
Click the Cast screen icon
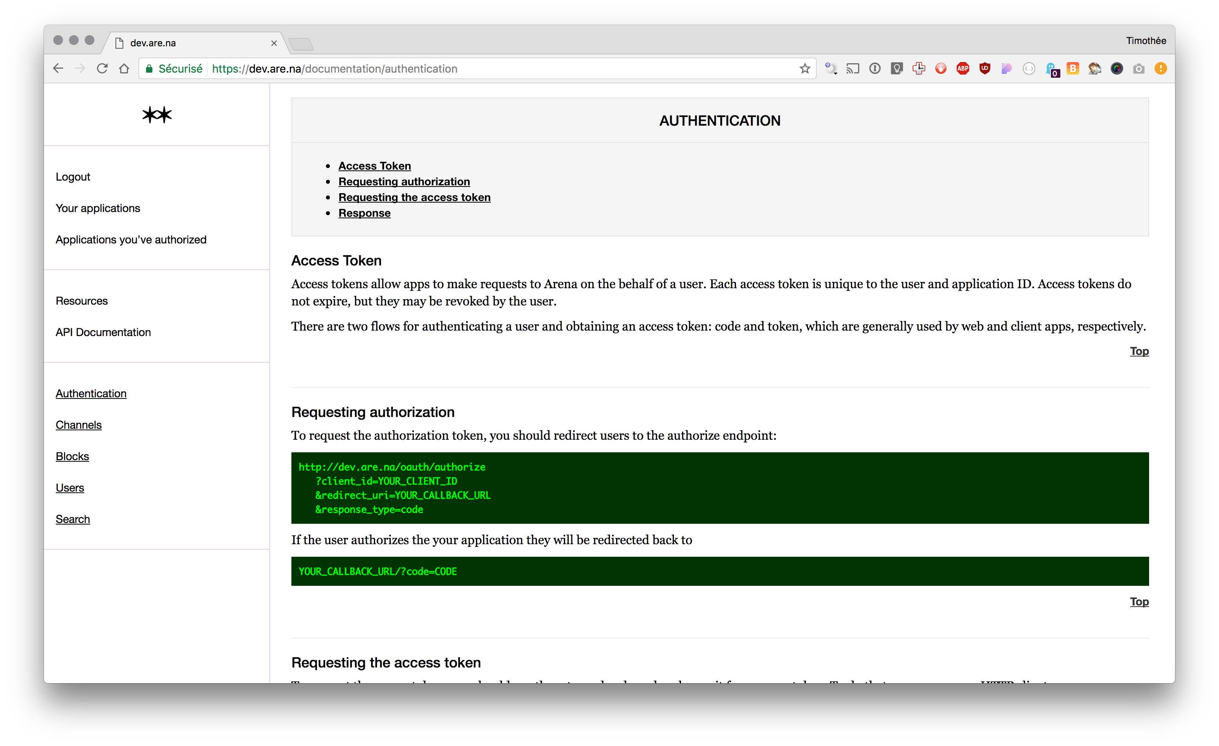[x=853, y=68]
